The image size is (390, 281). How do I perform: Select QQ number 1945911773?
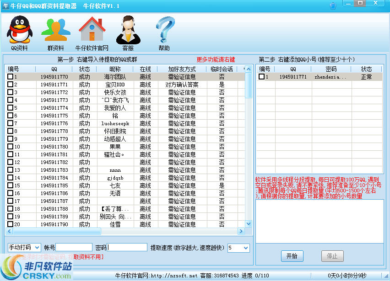pyautogui.click(x=54, y=100)
